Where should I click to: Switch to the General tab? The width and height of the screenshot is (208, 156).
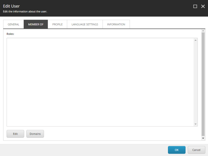click(13, 24)
